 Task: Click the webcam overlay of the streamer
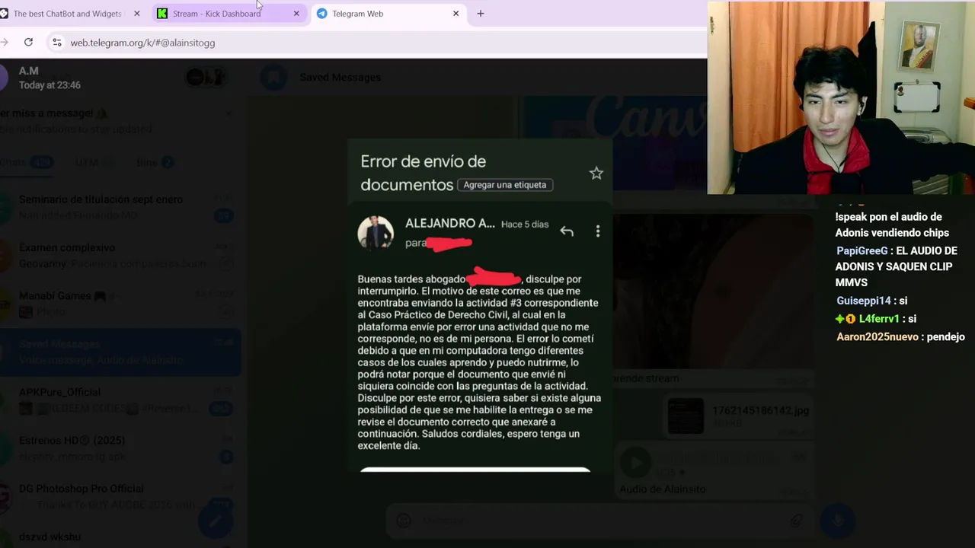click(841, 97)
